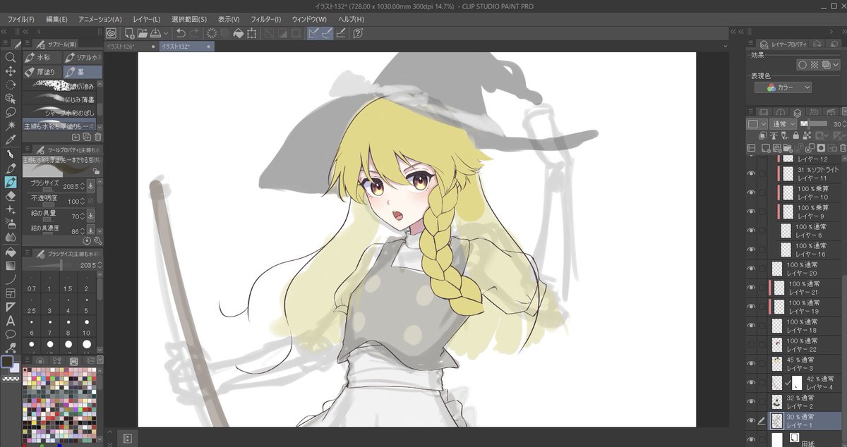Open 絵の具量 dynamics settings button
847x447 pixels.
(91, 216)
